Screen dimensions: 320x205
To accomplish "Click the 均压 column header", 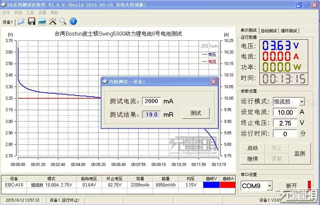I will coord(191,179).
